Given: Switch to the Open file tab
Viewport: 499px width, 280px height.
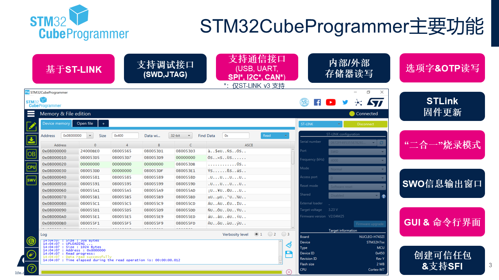Looking at the screenshot, I should tap(85, 123).
